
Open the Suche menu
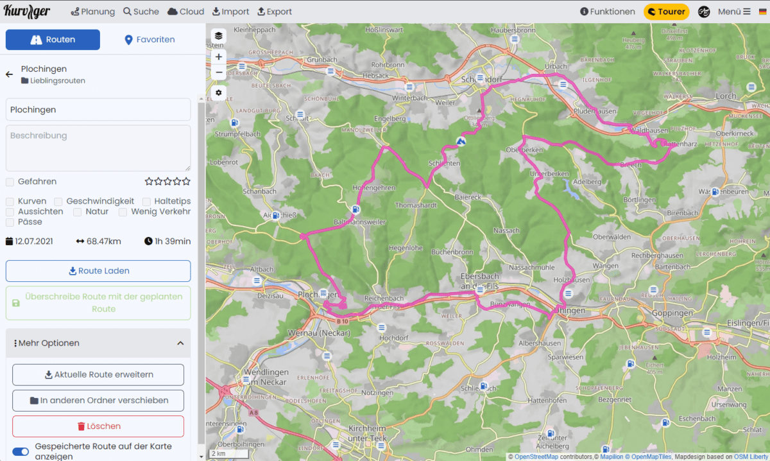point(141,12)
